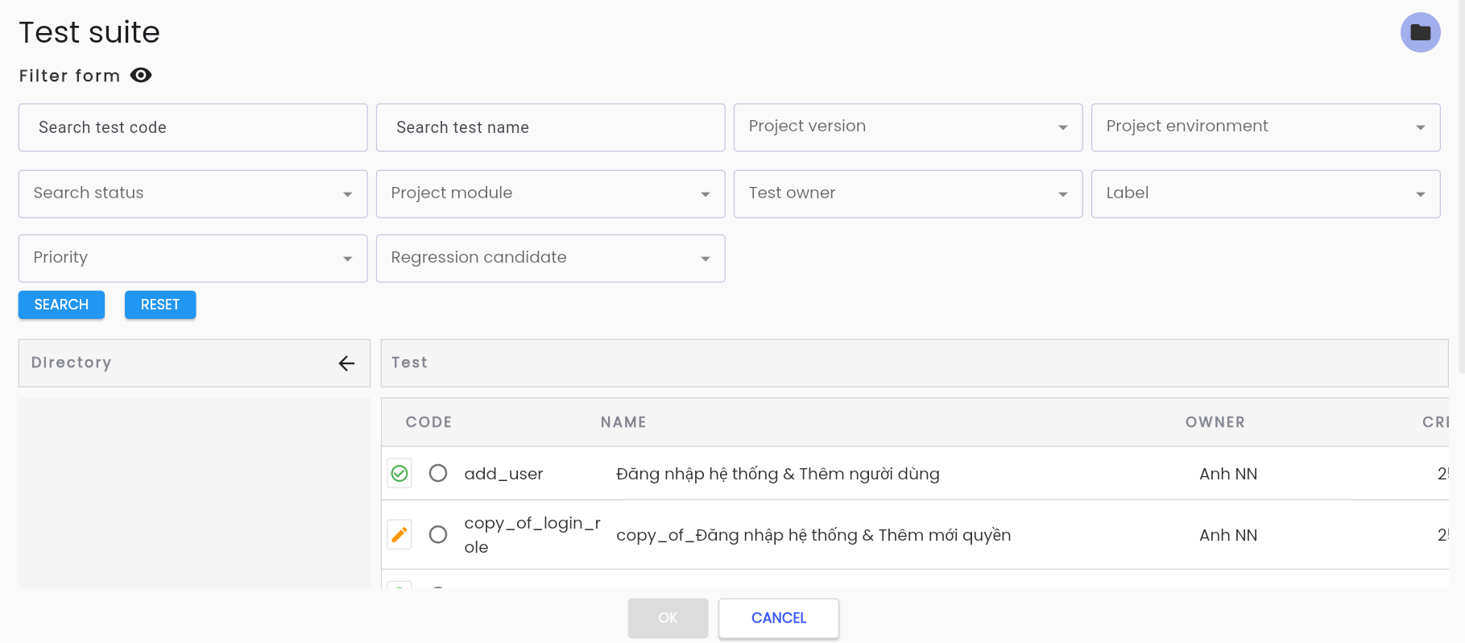
Task: Click green check icon on add_user row
Action: (x=399, y=474)
